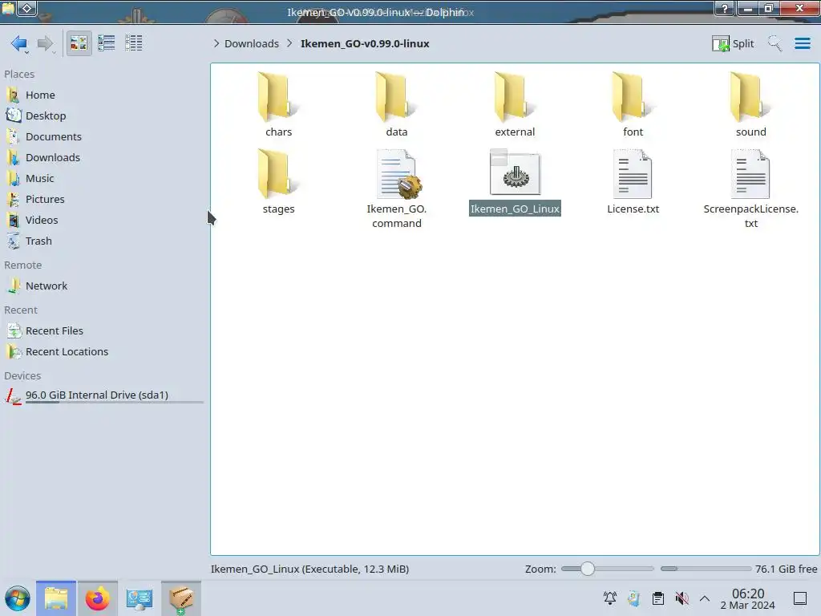Viewport: 821px width, 616px height.
Task: Click Ikemen_GO-v0.99.0-linux breadcrumb
Action: 365,43
